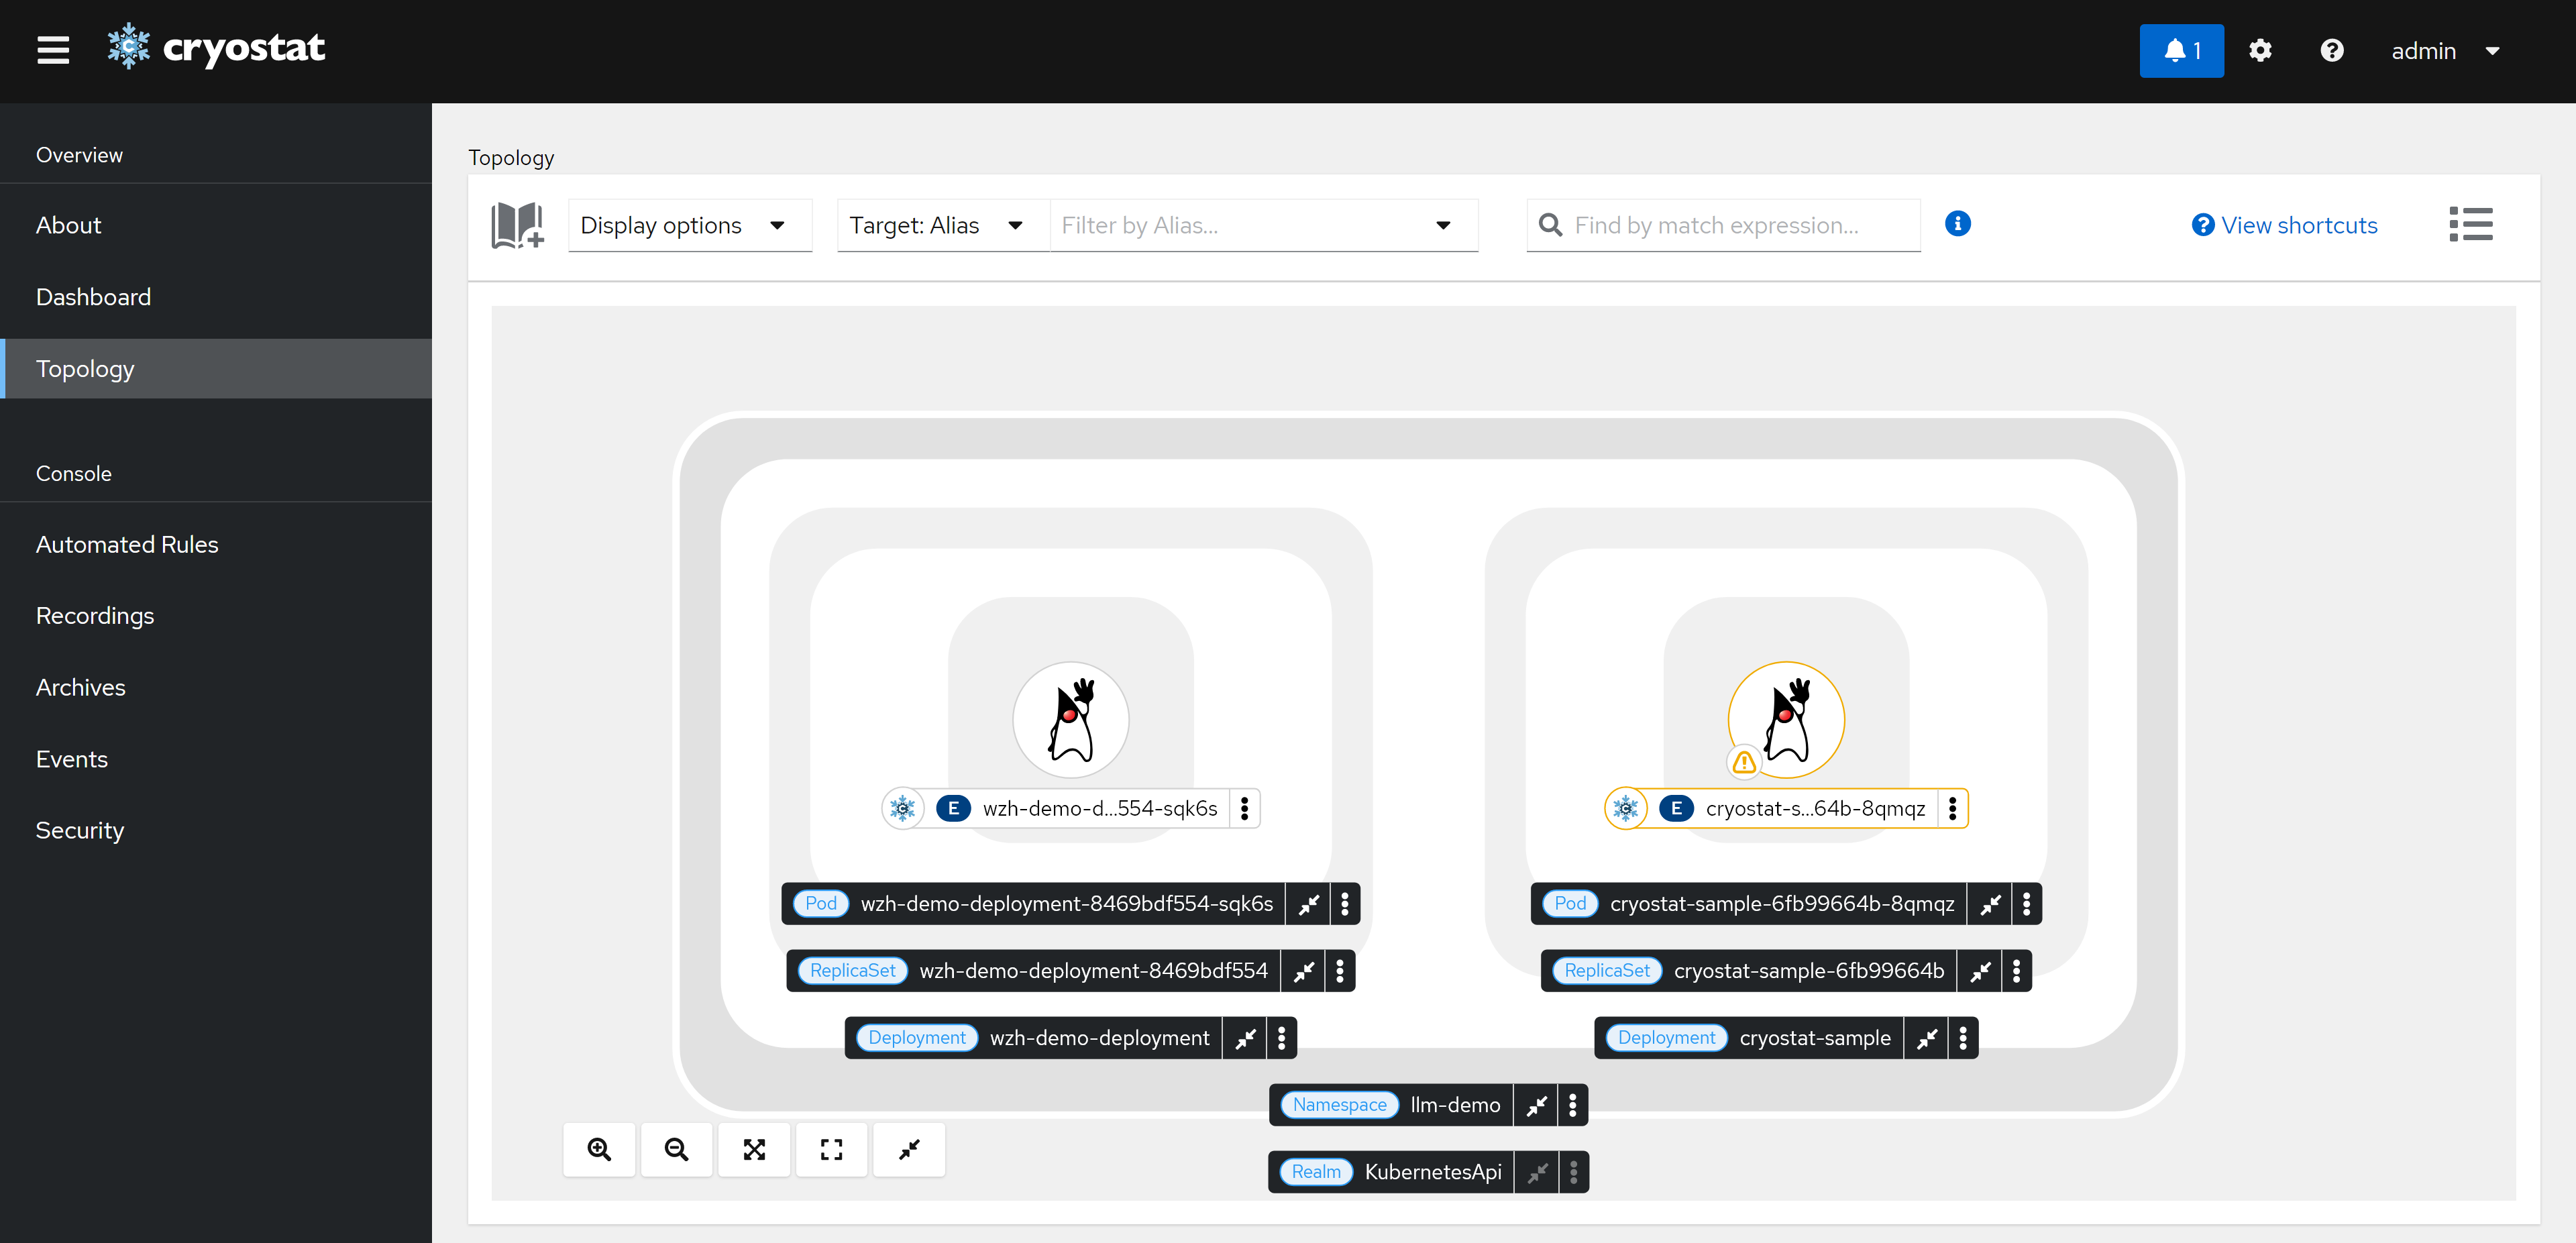Click the info icon beside match expression
Image resolution: width=2576 pixels, height=1243 pixels.
(x=1957, y=224)
